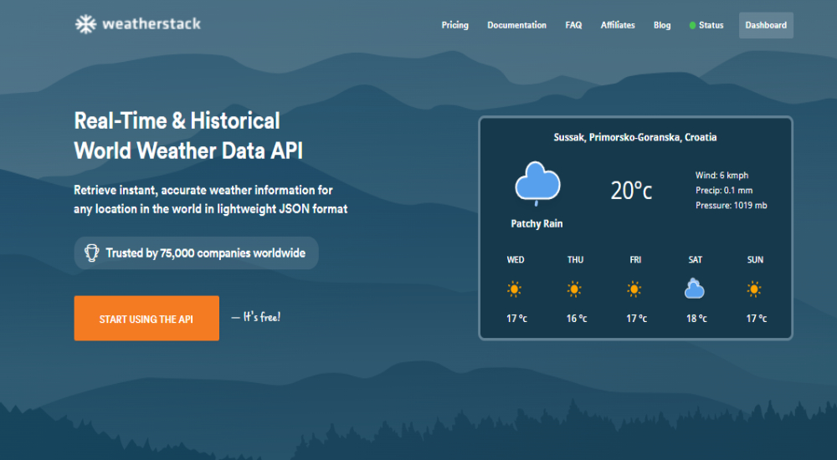Image resolution: width=837 pixels, height=460 pixels.
Task: Check the Status page link
Action: coord(711,25)
